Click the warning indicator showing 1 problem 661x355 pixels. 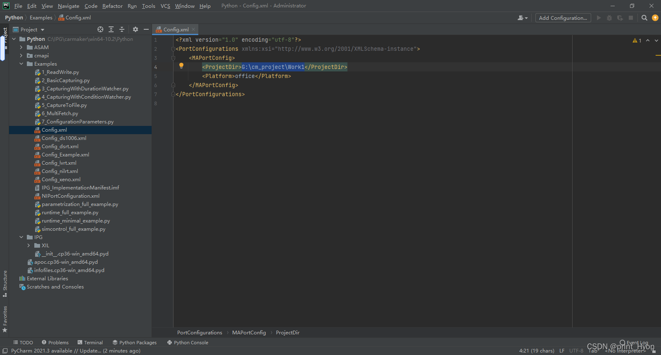pos(637,40)
